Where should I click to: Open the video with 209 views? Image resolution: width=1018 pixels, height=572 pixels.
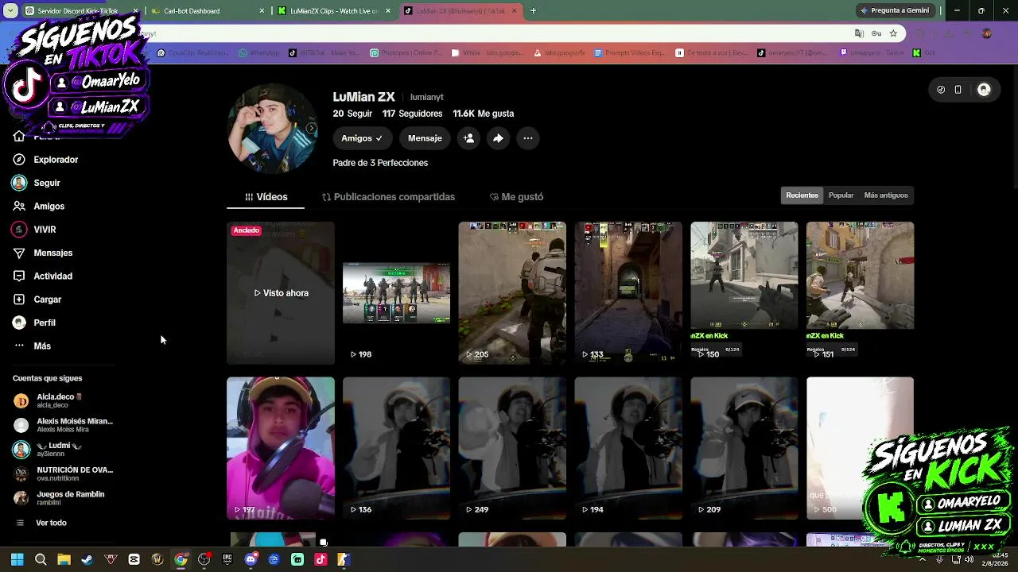744,448
